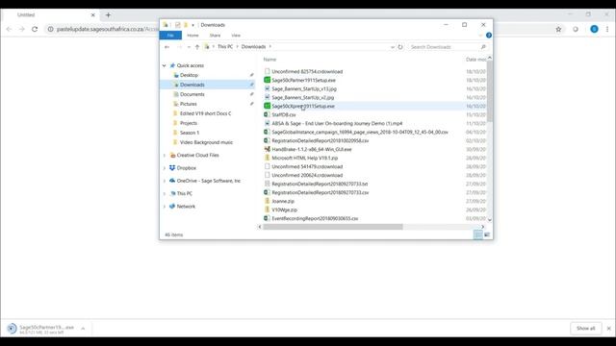Select EventRecordingReport201809030655.csv icon

268,218
